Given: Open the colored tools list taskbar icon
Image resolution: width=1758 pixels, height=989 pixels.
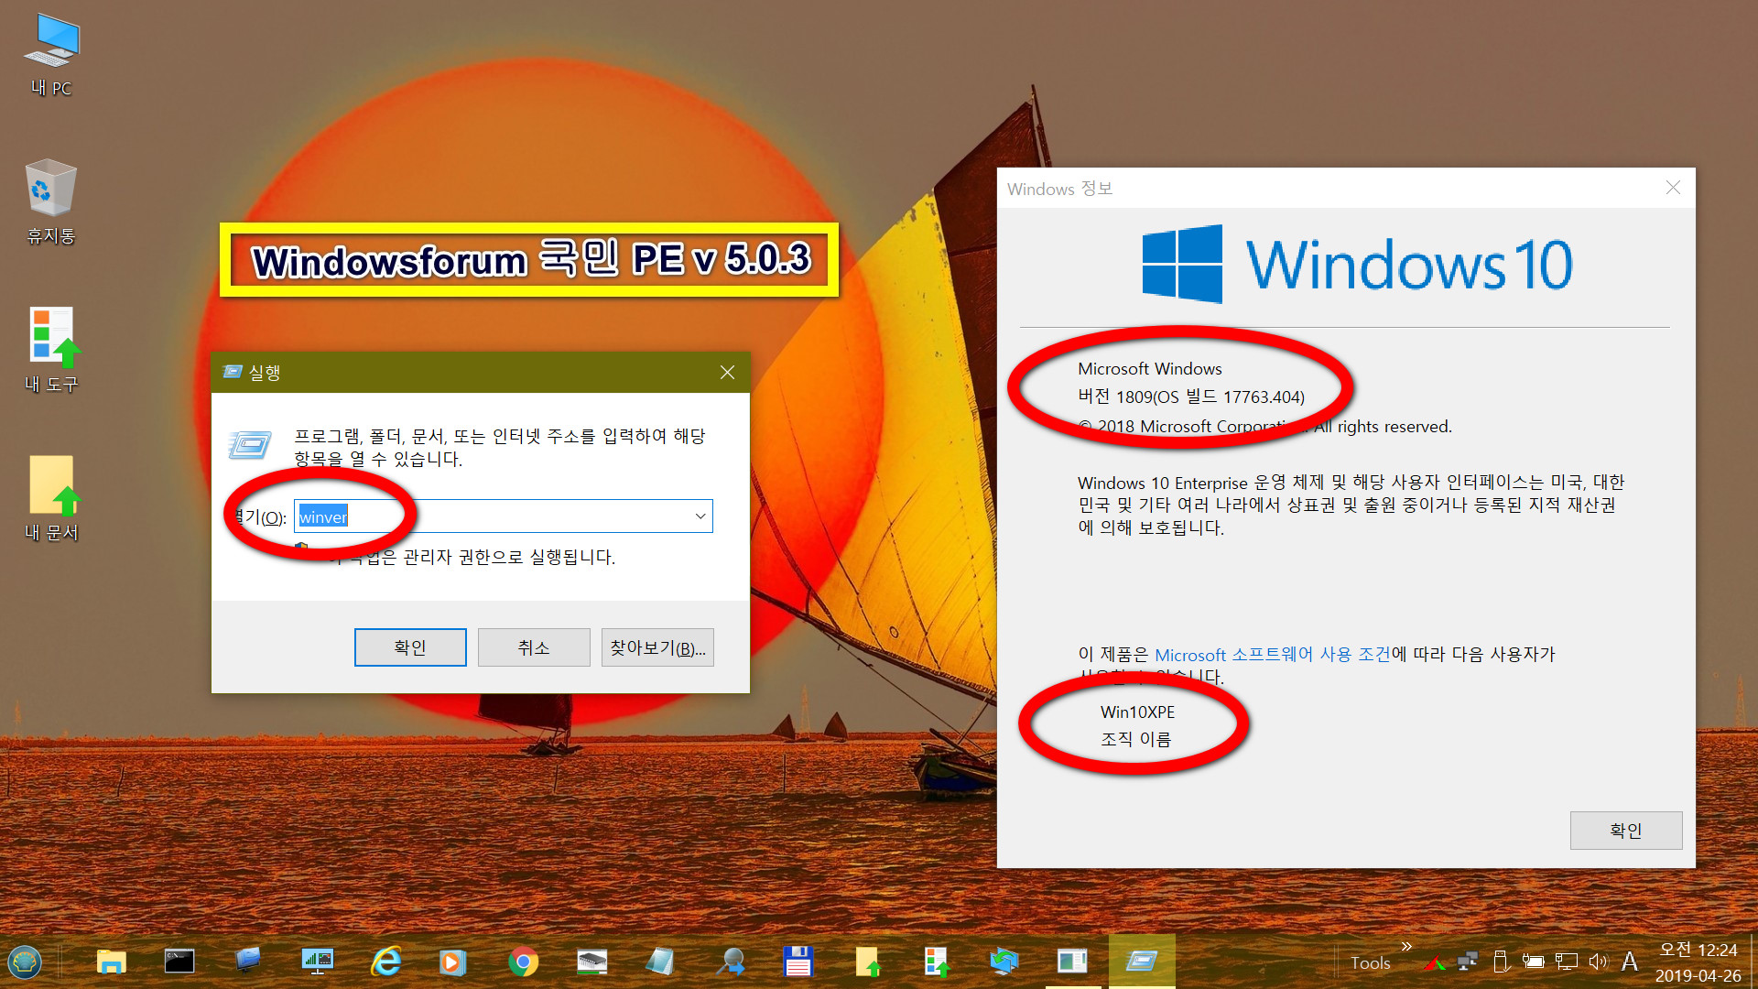Looking at the screenshot, I should click(936, 962).
